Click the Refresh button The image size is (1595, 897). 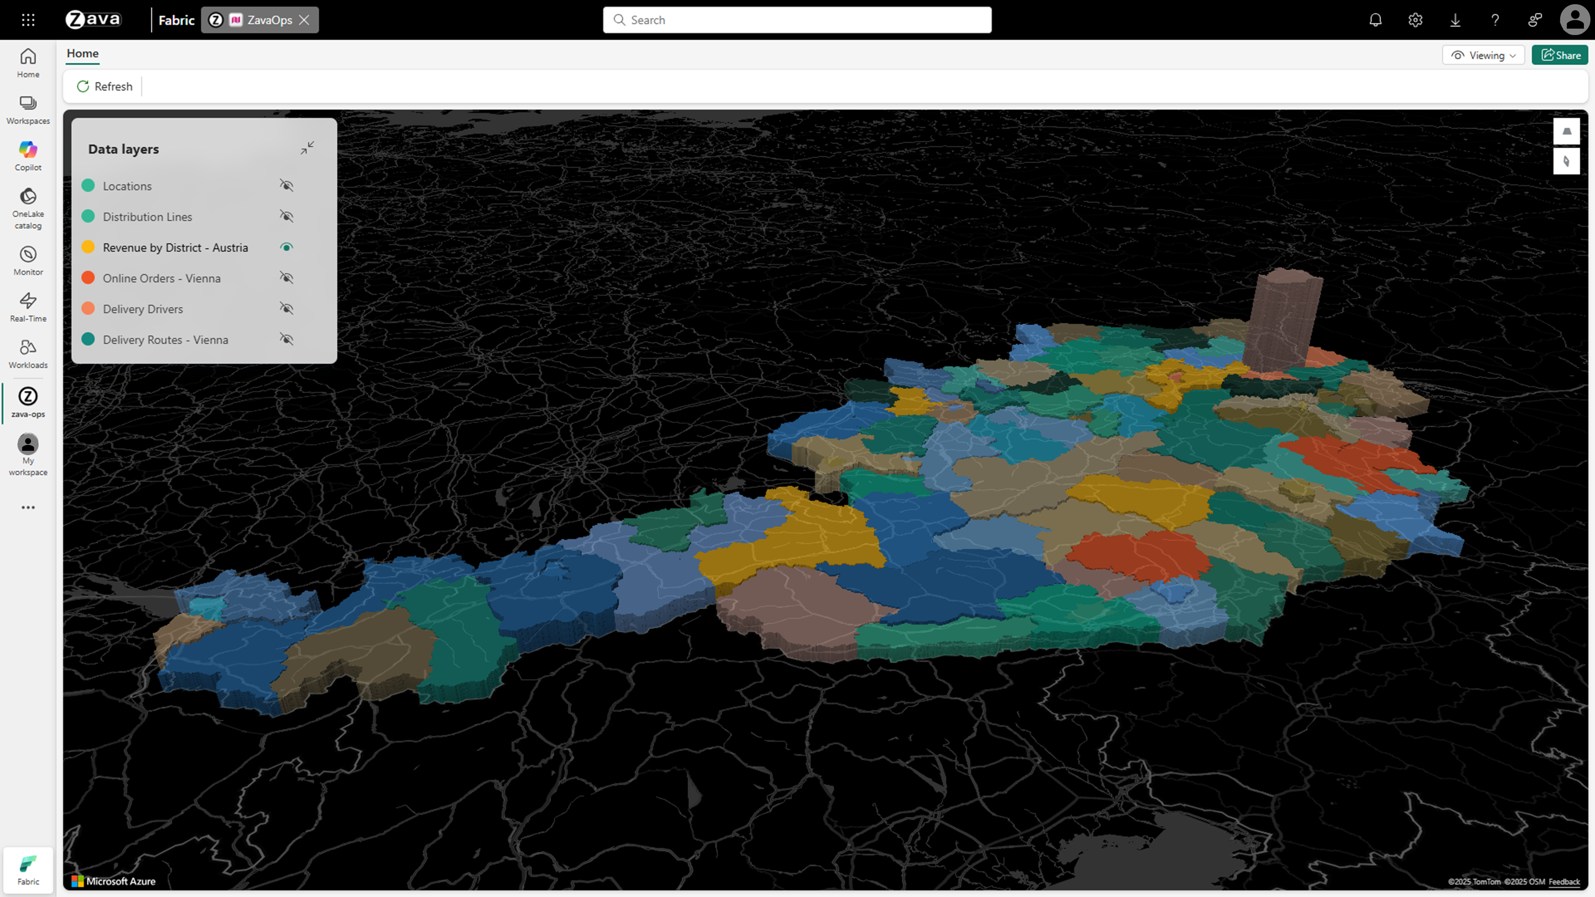(x=105, y=87)
